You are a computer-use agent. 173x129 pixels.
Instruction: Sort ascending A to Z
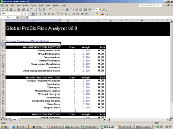[77, 10]
